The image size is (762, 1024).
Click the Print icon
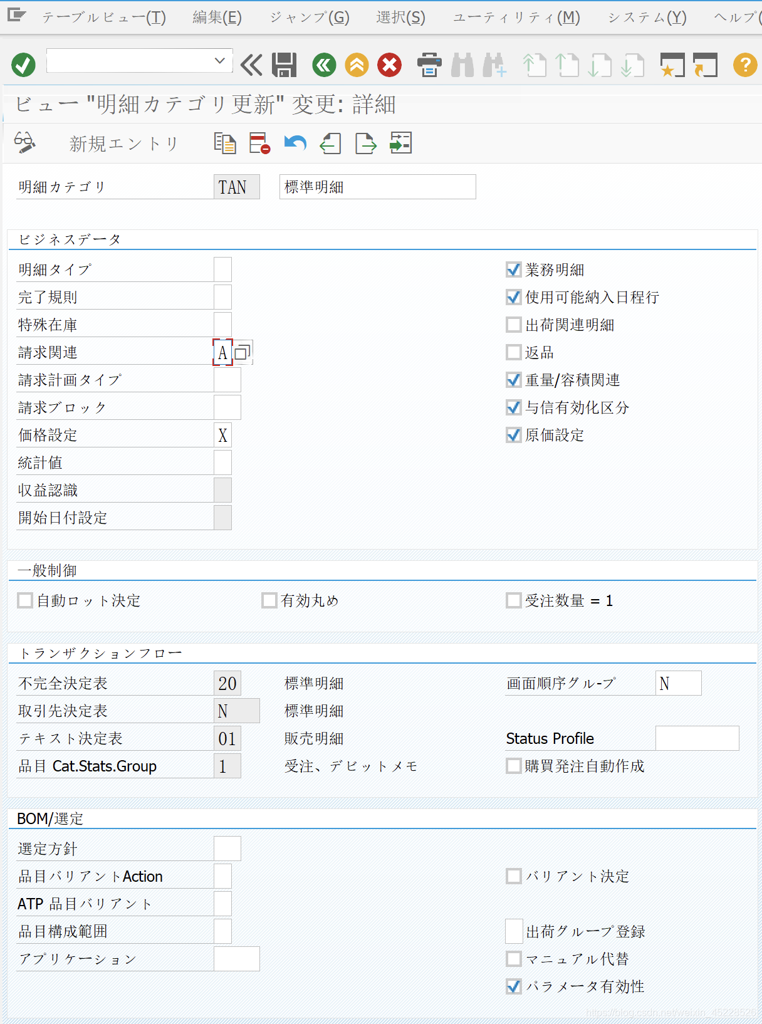[x=429, y=65]
